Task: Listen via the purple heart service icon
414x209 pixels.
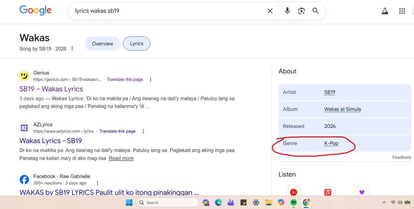Action: [362, 192]
